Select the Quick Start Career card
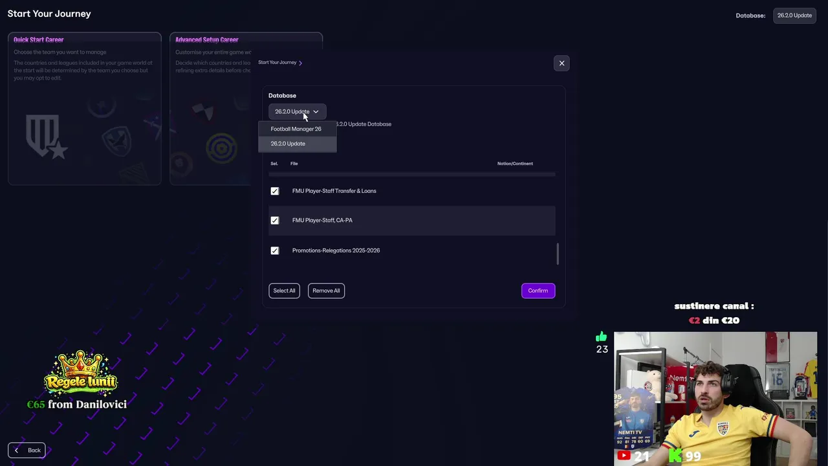Viewport: 828px width, 466px height. (85, 109)
